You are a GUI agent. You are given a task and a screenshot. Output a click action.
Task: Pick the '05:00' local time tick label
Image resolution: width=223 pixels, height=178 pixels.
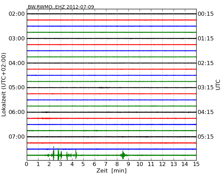[x=17, y=88]
